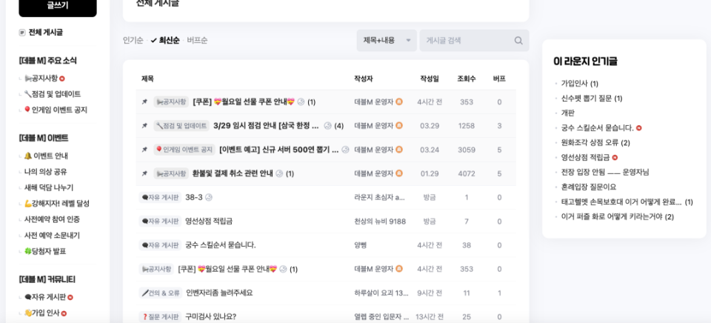This screenshot has width=711, height=323.
Task: Click the pin icon on 월요일 선물 쿠폰 post
Action: [144, 102]
